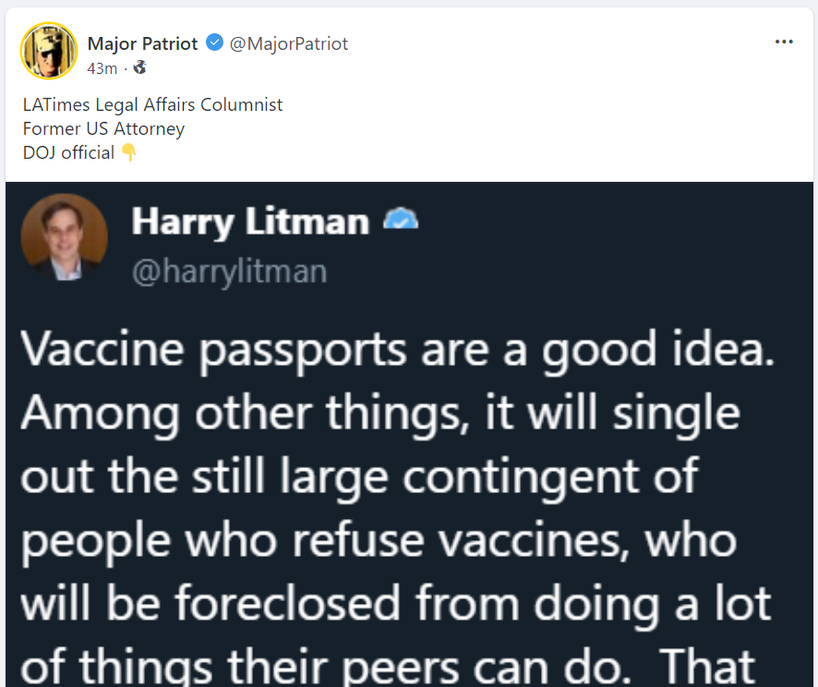Viewport: 818px width, 687px height.
Task: Click the "LATimes Legal Affairs Columnist" text line
Action: click(x=153, y=104)
